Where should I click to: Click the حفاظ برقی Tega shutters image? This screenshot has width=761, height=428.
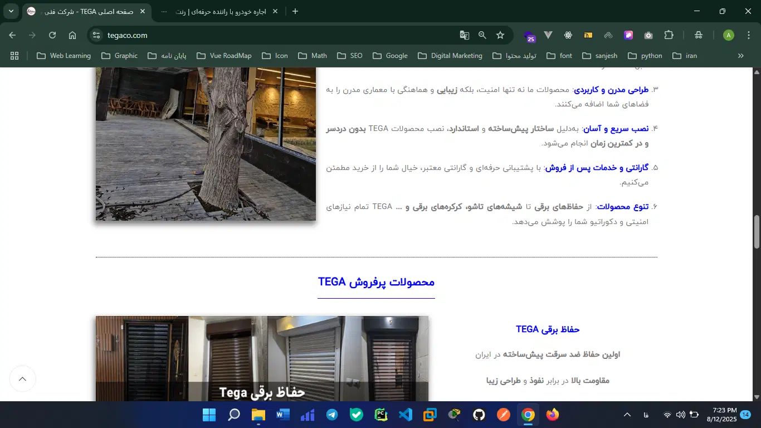262,359
